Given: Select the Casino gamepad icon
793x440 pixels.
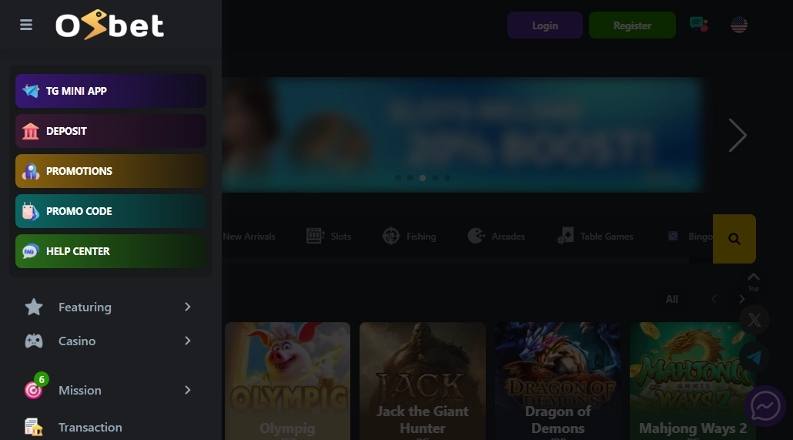Looking at the screenshot, I should [34, 341].
